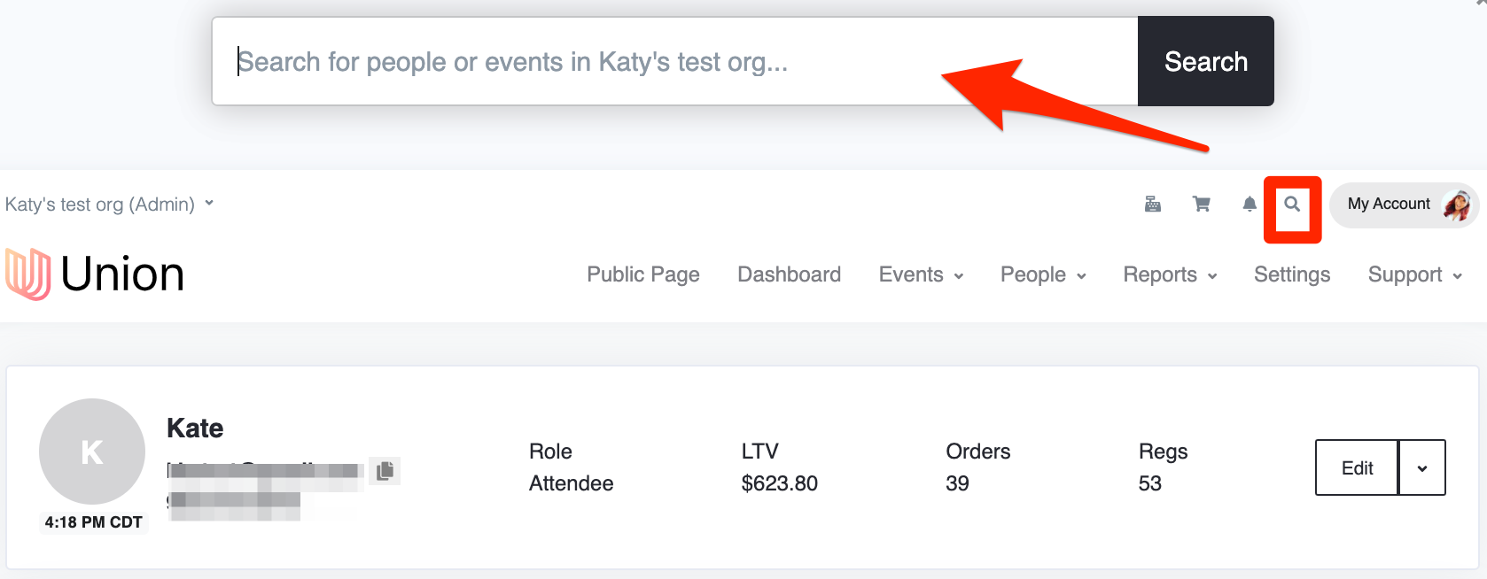Click the Union logo
Screen dimensions: 1487x579
point(95,274)
